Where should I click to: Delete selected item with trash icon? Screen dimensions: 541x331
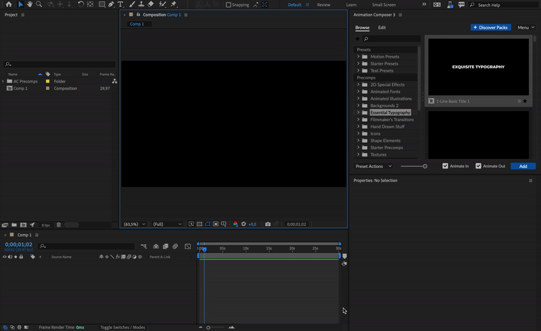[59, 225]
